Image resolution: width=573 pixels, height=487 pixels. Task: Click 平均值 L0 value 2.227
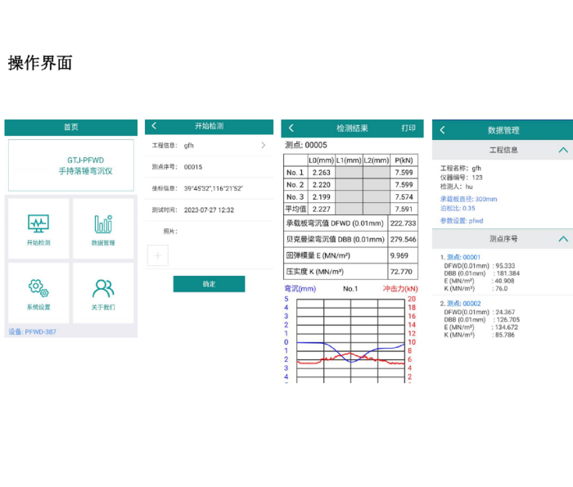[x=321, y=209]
